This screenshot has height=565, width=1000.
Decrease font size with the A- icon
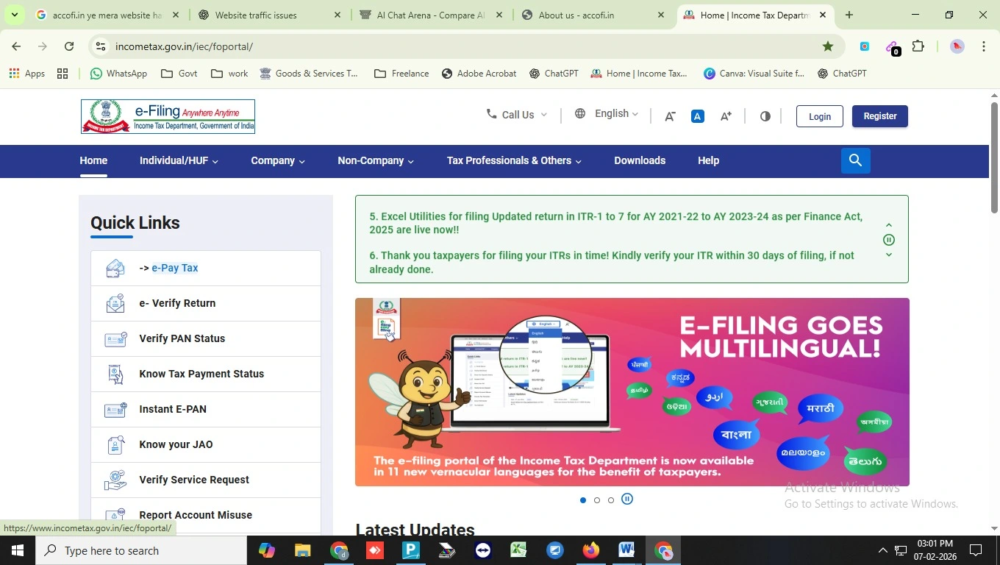point(670,116)
